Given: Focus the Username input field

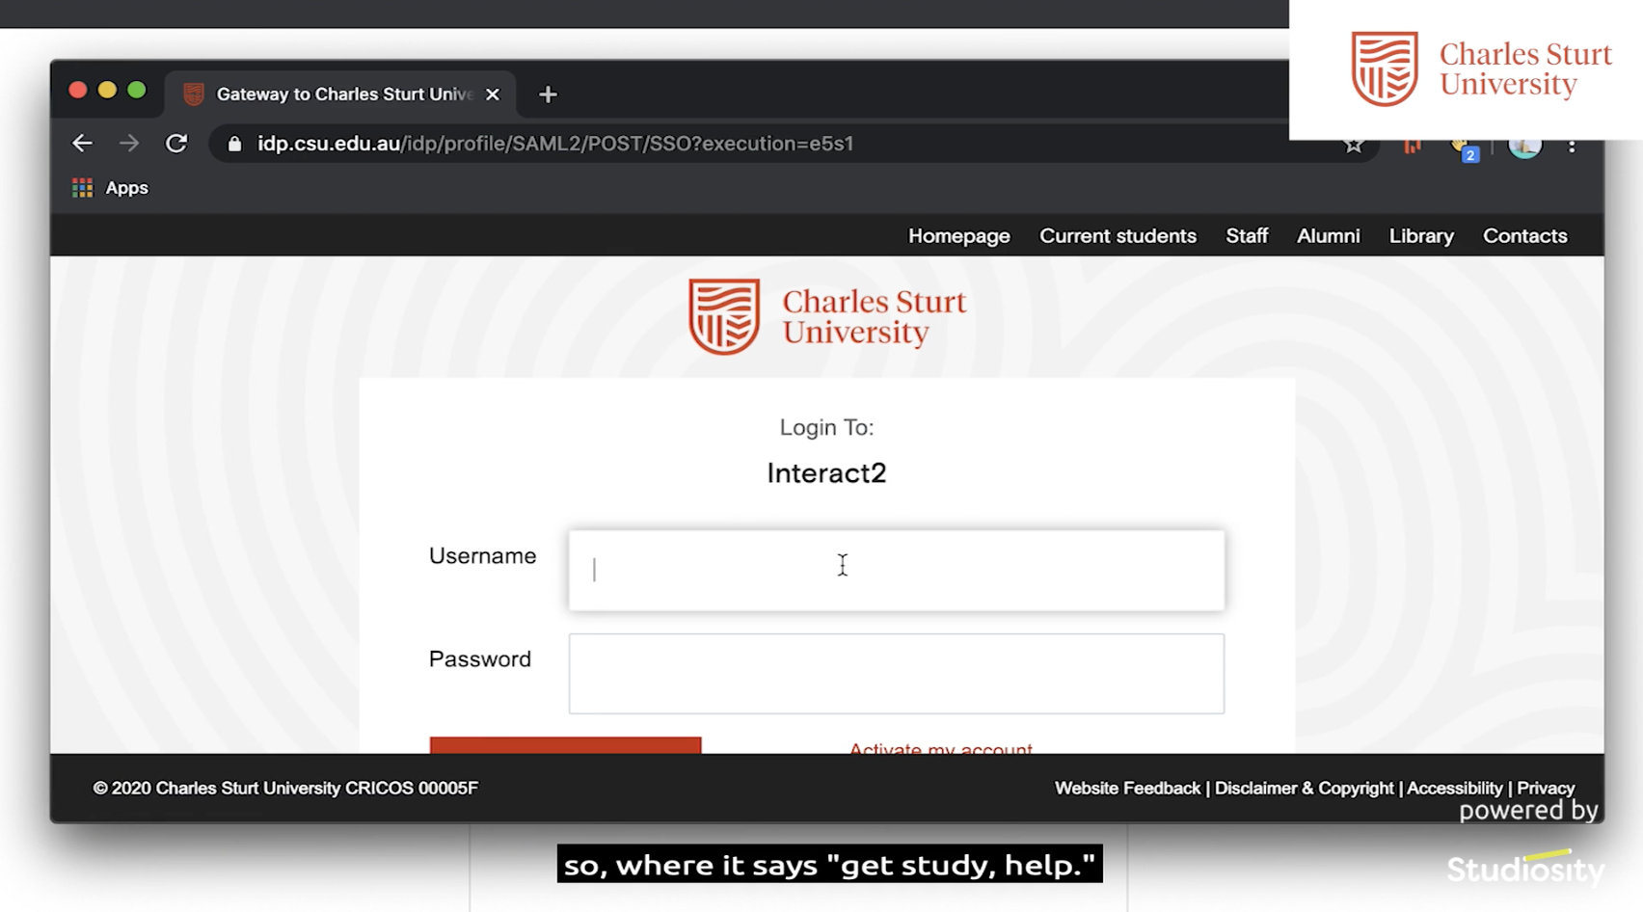Looking at the screenshot, I should [897, 570].
